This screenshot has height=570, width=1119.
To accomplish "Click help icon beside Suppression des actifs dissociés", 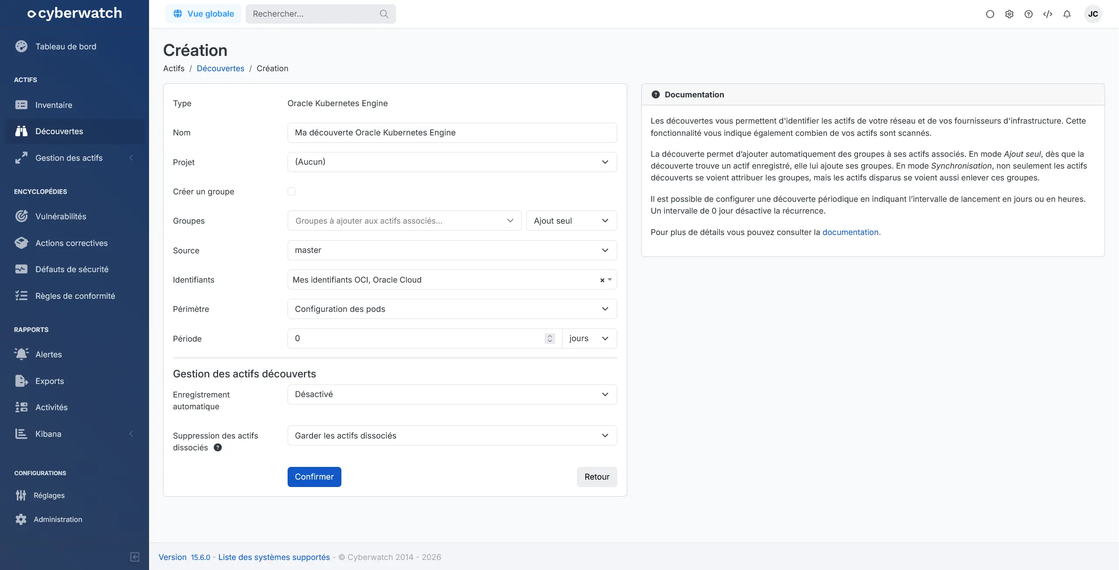I will [218, 447].
